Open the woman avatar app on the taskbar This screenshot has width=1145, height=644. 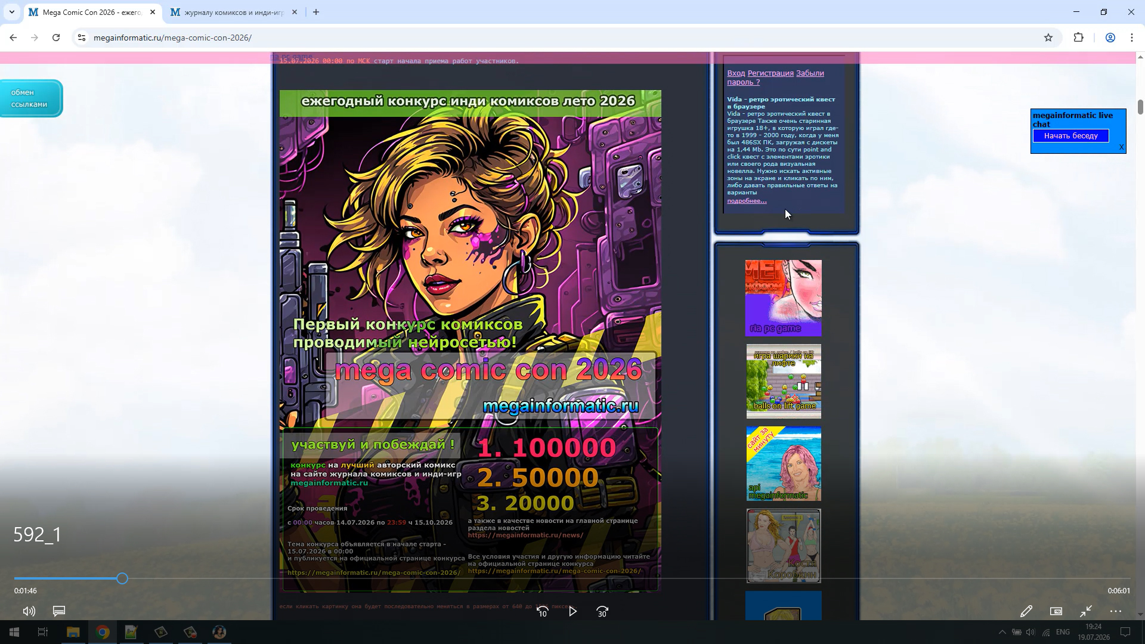[219, 632]
